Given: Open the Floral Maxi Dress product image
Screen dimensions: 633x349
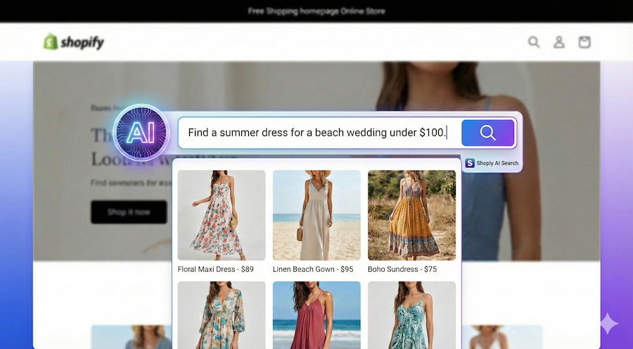Looking at the screenshot, I should [x=222, y=215].
